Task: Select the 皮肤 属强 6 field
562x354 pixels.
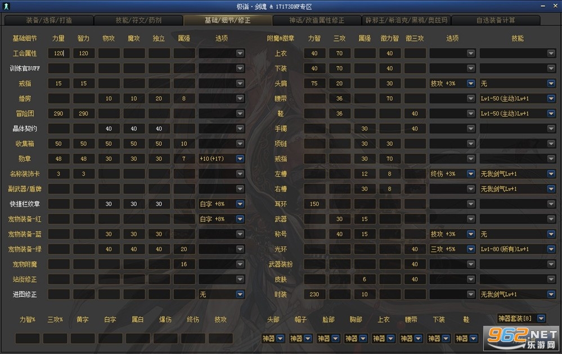Action: [365, 279]
